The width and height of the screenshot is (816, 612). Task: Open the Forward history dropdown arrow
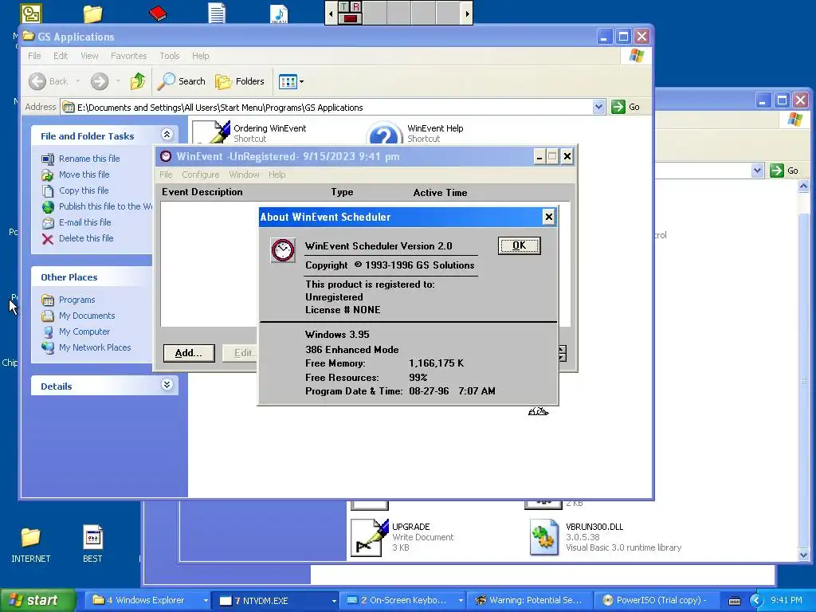tap(118, 81)
